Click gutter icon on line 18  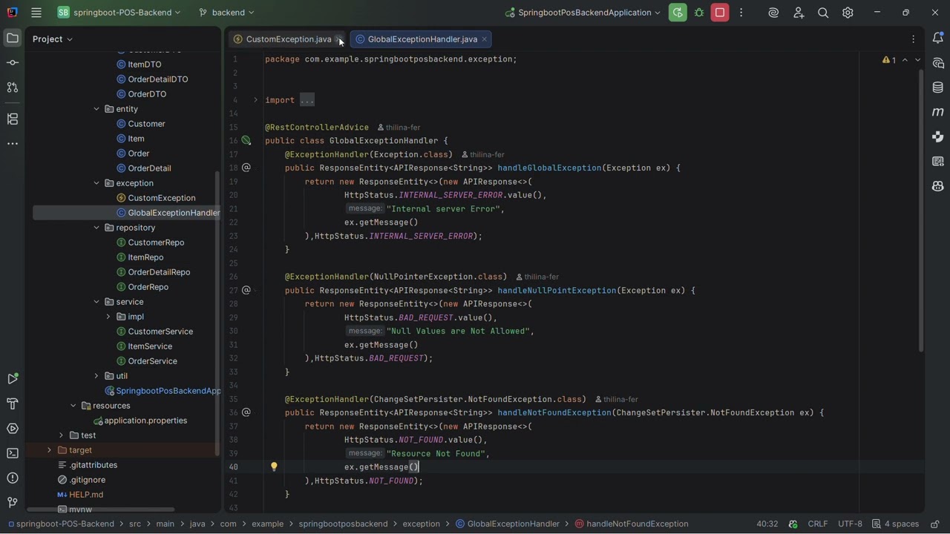coord(246,168)
